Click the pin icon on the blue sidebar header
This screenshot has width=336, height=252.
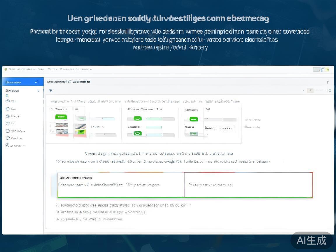pos(36,82)
